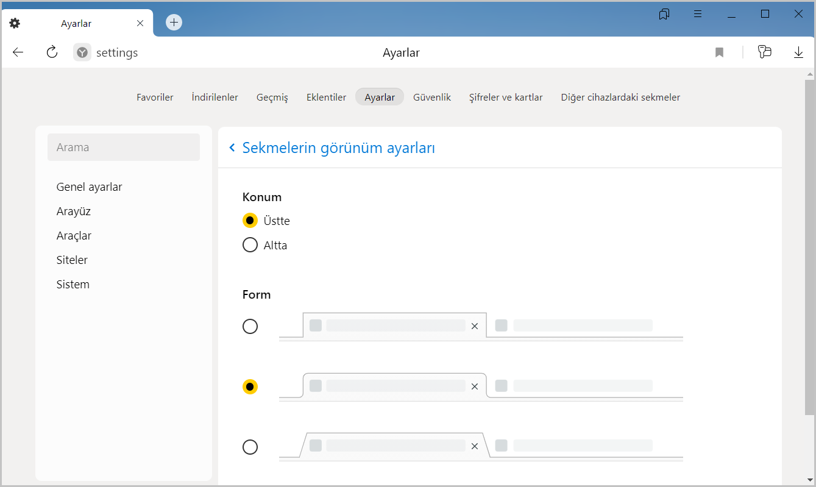The image size is (816, 487).
Task: Select the Altta position radio button
Action: pos(250,245)
